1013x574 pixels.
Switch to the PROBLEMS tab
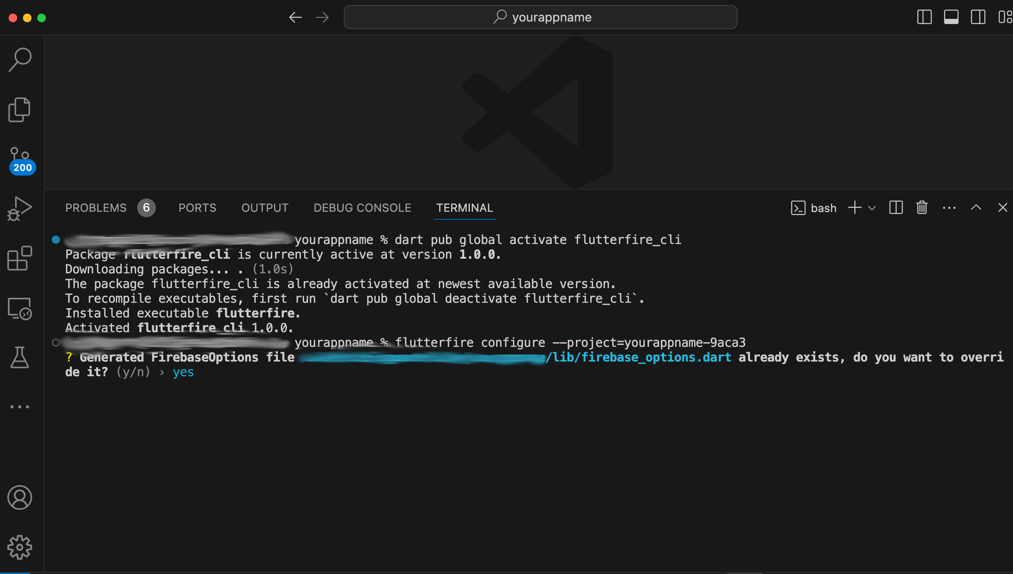coord(96,208)
